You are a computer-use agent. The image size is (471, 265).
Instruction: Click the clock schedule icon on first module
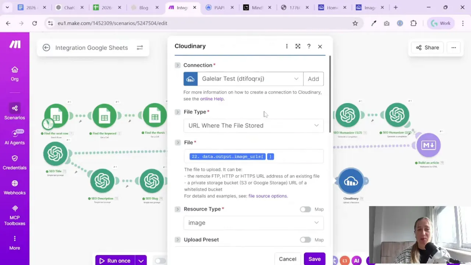[x=47, y=124]
